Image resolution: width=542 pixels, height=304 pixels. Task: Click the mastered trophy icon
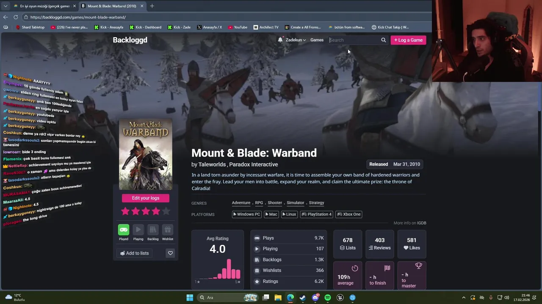pos(419,266)
